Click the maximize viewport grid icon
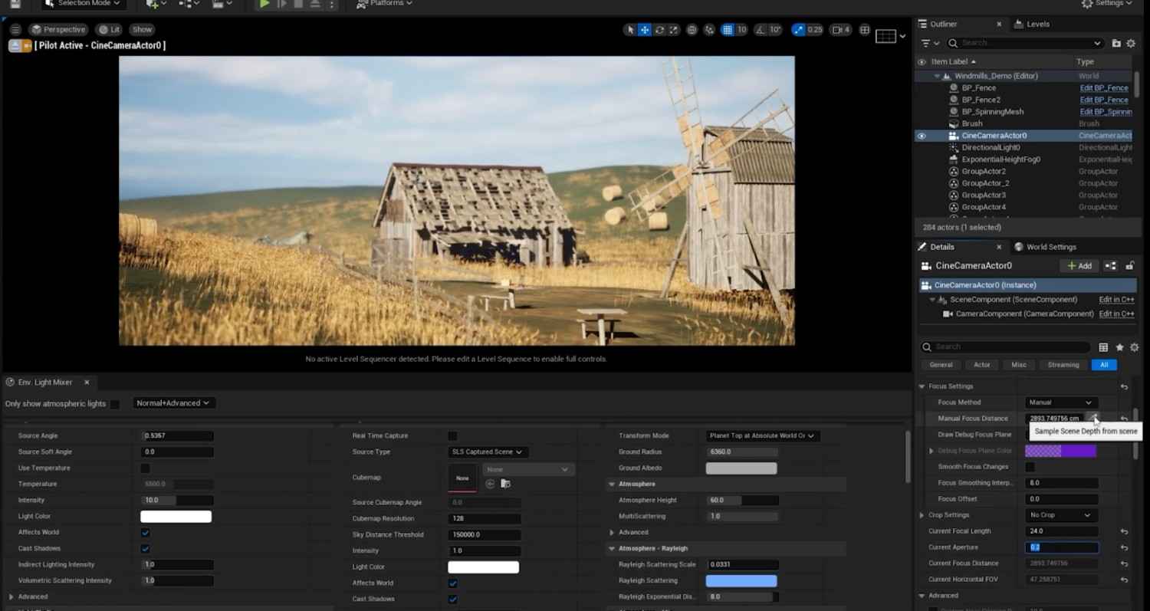1150x611 pixels. click(865, 30)
